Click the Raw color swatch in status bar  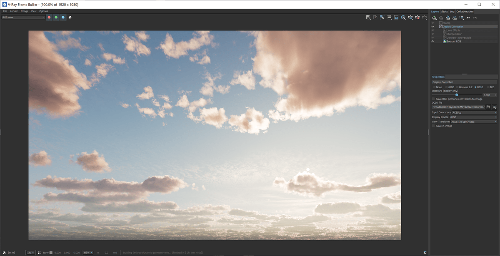51,253
